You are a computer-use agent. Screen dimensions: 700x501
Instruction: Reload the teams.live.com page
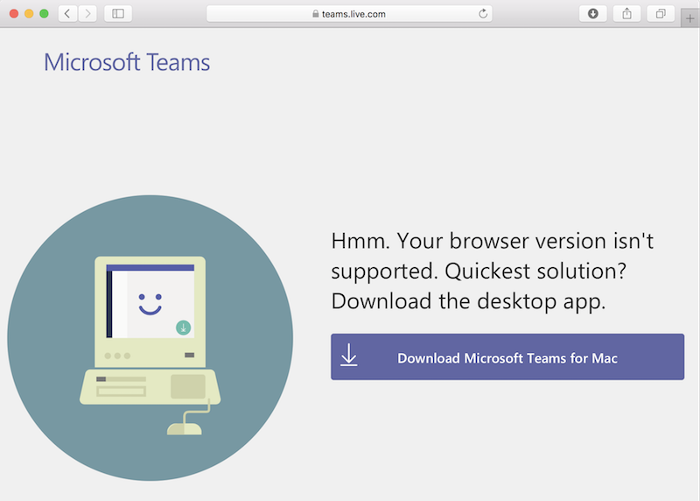pyautogui.click(x=483, y=14)
